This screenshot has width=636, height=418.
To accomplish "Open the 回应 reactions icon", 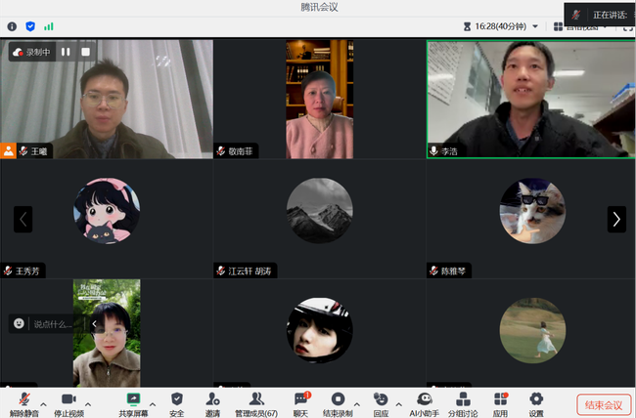I will pos(381,400).
